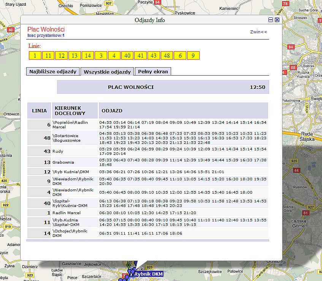Click line number 9 in table
This screenshot has width=322, height=281.
[49, 181]
